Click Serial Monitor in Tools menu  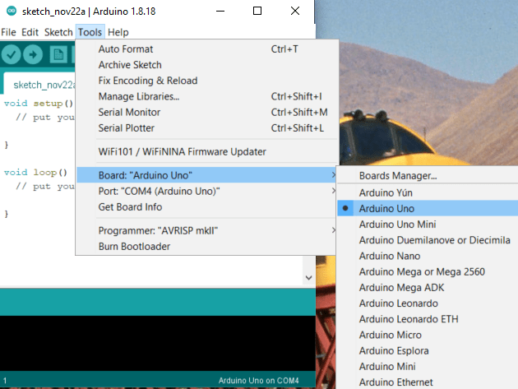129,112
